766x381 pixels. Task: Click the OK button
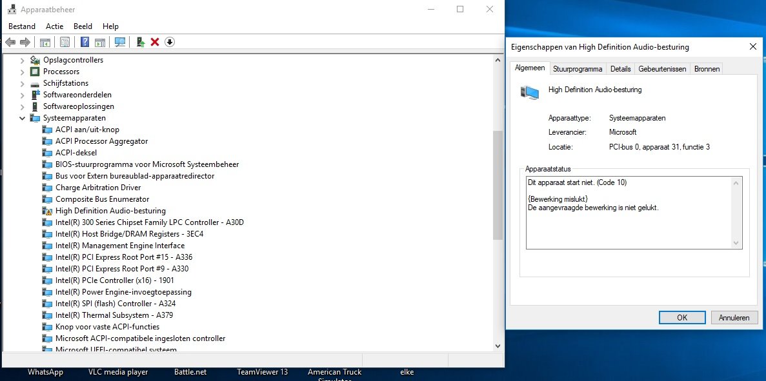click(682, 317)
